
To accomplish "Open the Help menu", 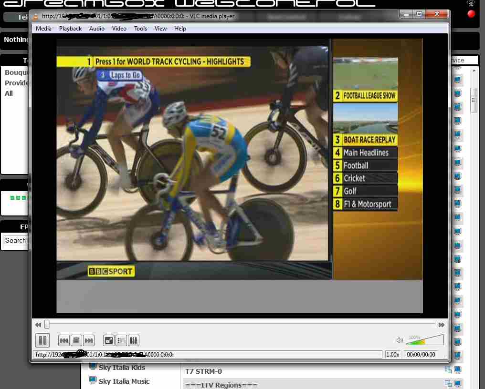I will (x=180, y=29).
